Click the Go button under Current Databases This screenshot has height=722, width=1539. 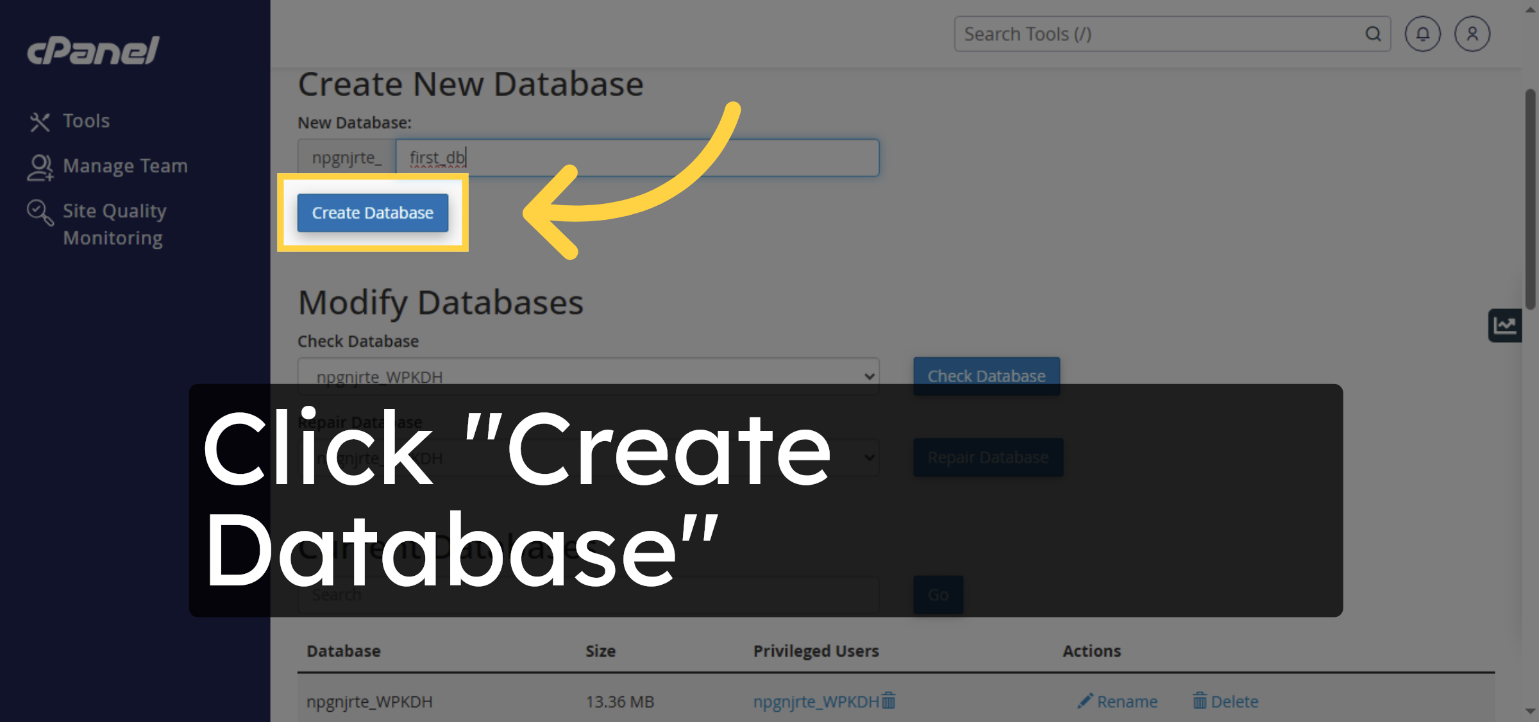click(x=938, y=594)
